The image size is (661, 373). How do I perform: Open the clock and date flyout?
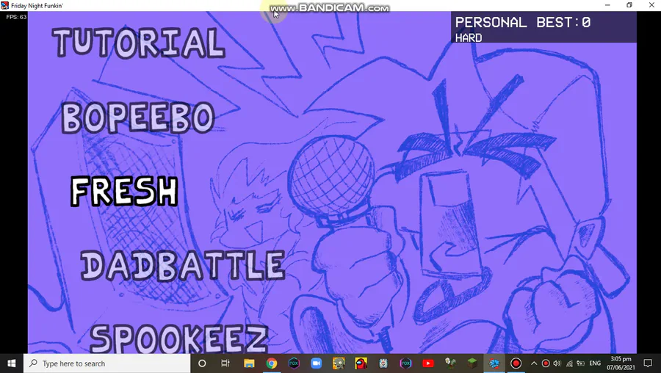[x=621, y=363]
